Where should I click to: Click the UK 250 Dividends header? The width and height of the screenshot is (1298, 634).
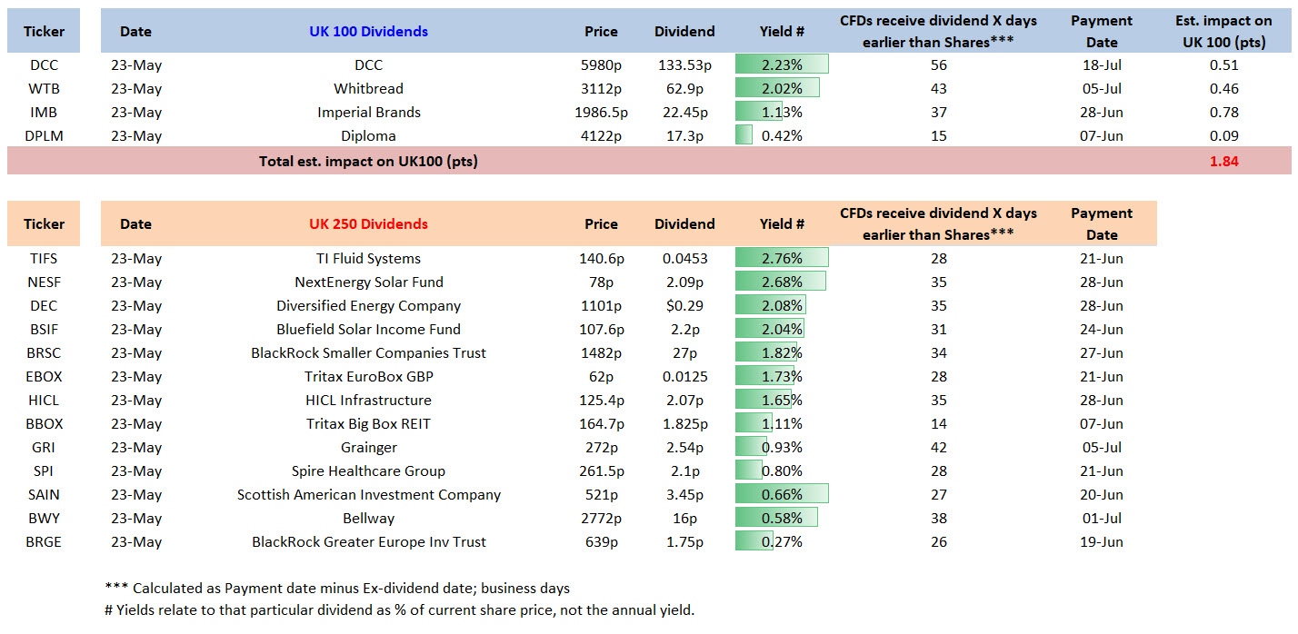point(368,223)
